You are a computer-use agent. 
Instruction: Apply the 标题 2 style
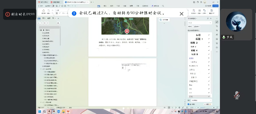click(x=194, y=43)
